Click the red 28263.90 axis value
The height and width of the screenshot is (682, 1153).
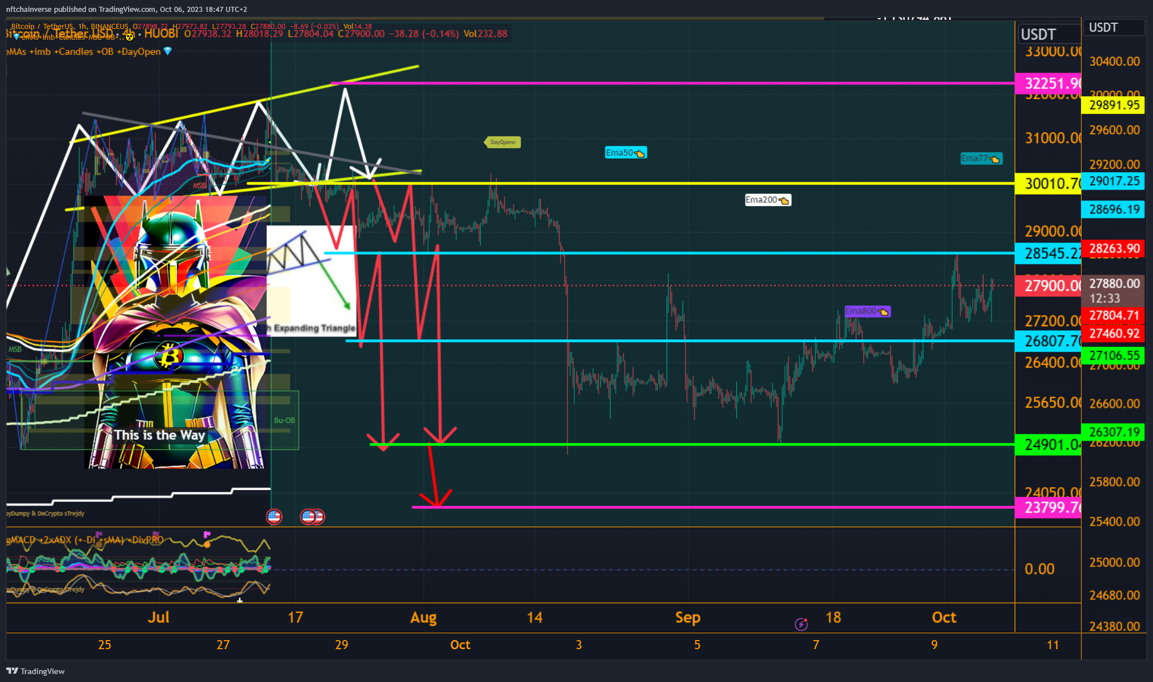click(x=1113, y=249)
